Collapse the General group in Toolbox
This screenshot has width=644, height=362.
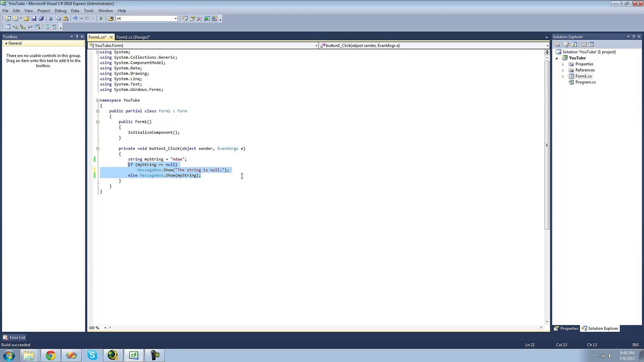click(x=5, y=43)
